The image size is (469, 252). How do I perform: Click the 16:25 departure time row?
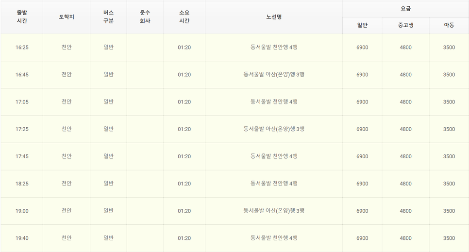22,48
